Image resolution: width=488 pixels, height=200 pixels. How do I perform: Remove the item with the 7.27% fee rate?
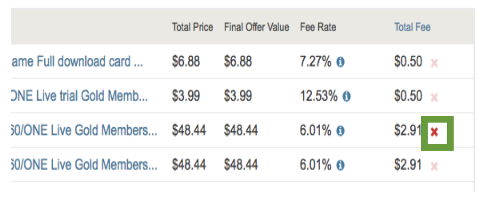tap(434, 64)
